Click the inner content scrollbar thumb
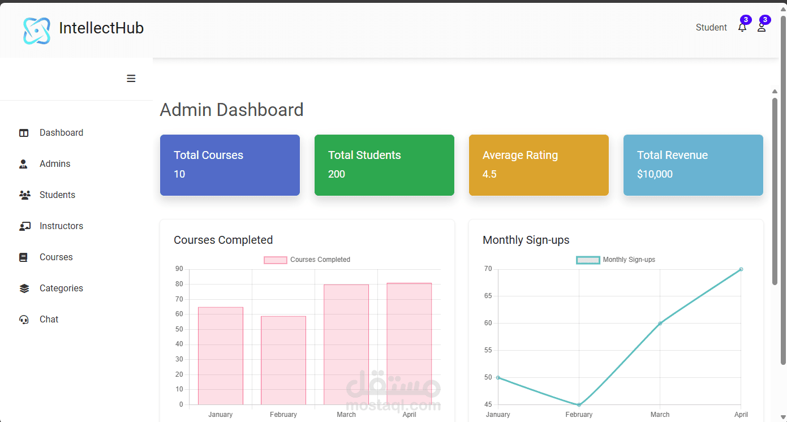This screenshot has width=787, height=422. (775, 191)
